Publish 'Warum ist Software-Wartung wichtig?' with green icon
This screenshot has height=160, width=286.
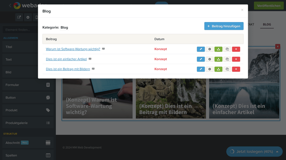[x=218, y=49]
